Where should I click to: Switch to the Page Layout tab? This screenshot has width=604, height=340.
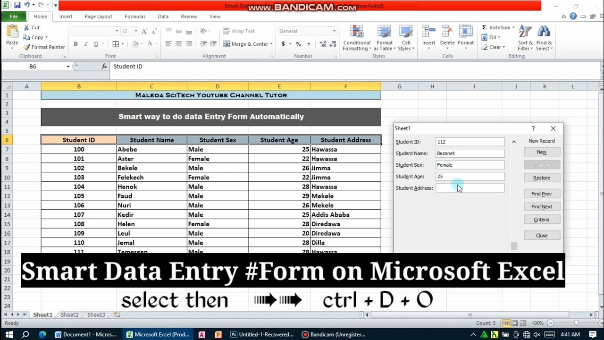coord(98,17)
